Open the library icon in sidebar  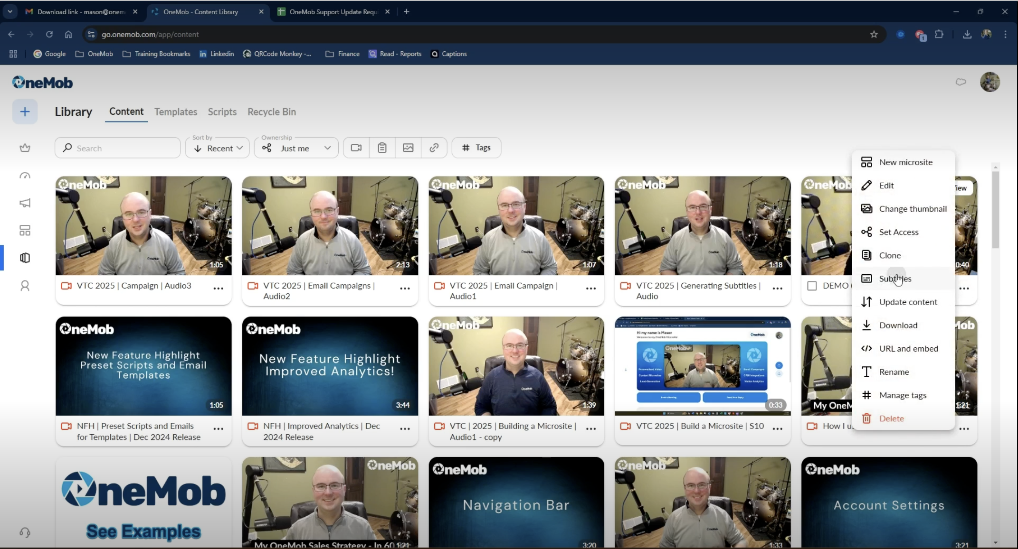click(x=25, y=258)
